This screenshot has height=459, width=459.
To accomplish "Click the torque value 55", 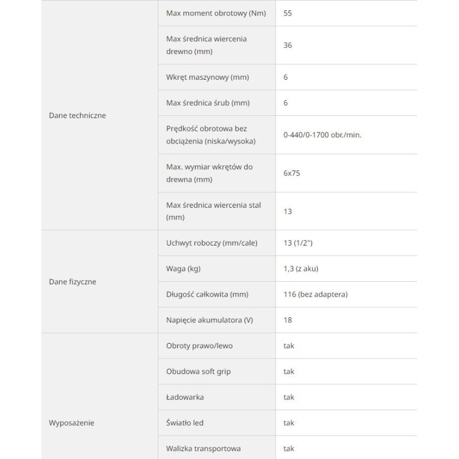I will point(288,13).
